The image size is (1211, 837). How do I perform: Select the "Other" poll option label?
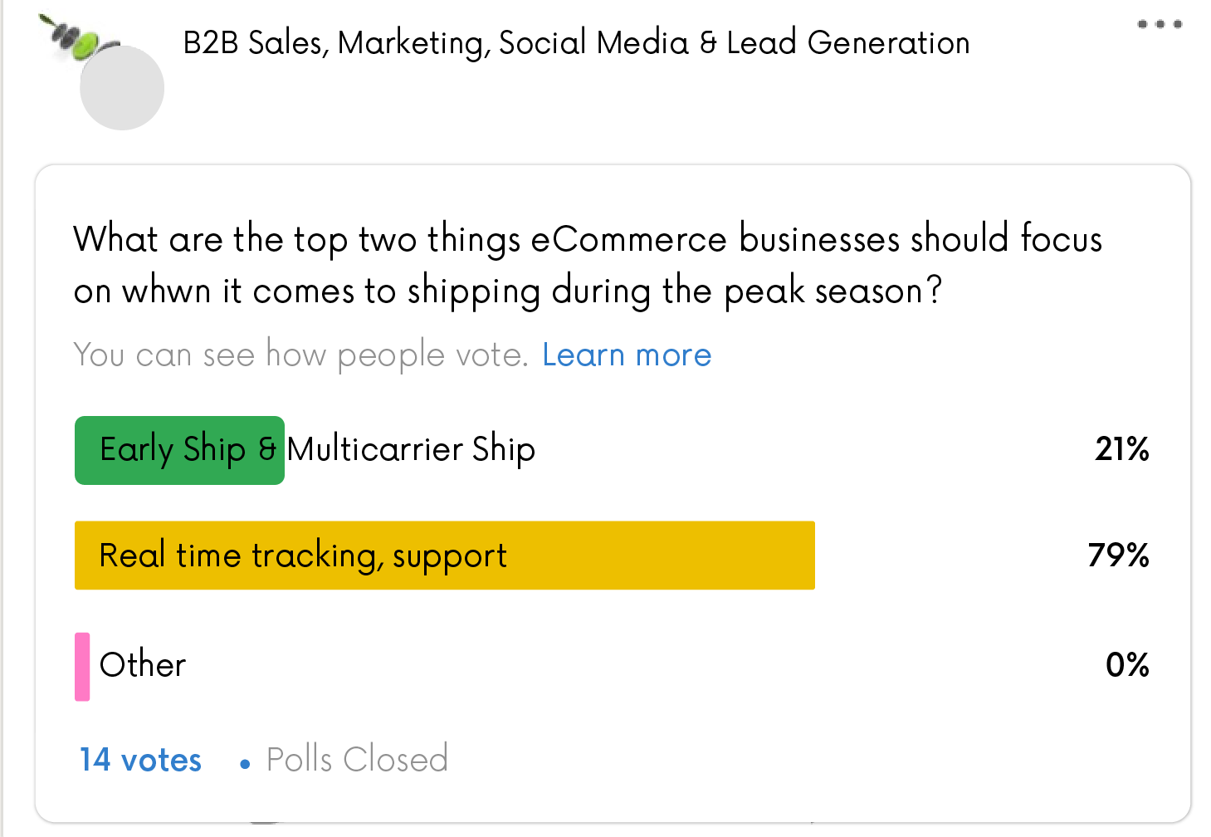(143, 665)
